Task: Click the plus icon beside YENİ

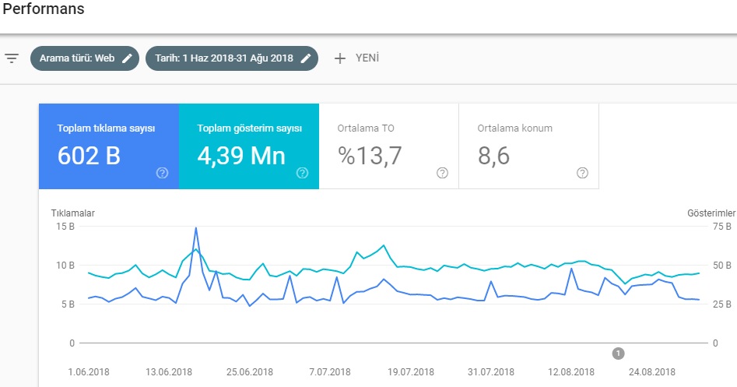Action: [x=339, y=58]
